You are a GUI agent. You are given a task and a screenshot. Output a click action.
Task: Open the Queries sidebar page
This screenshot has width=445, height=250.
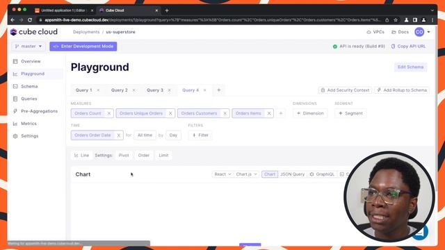point(29,99)
